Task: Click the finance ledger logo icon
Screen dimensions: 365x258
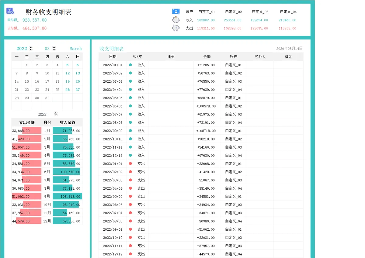Action: pos(10,11)
